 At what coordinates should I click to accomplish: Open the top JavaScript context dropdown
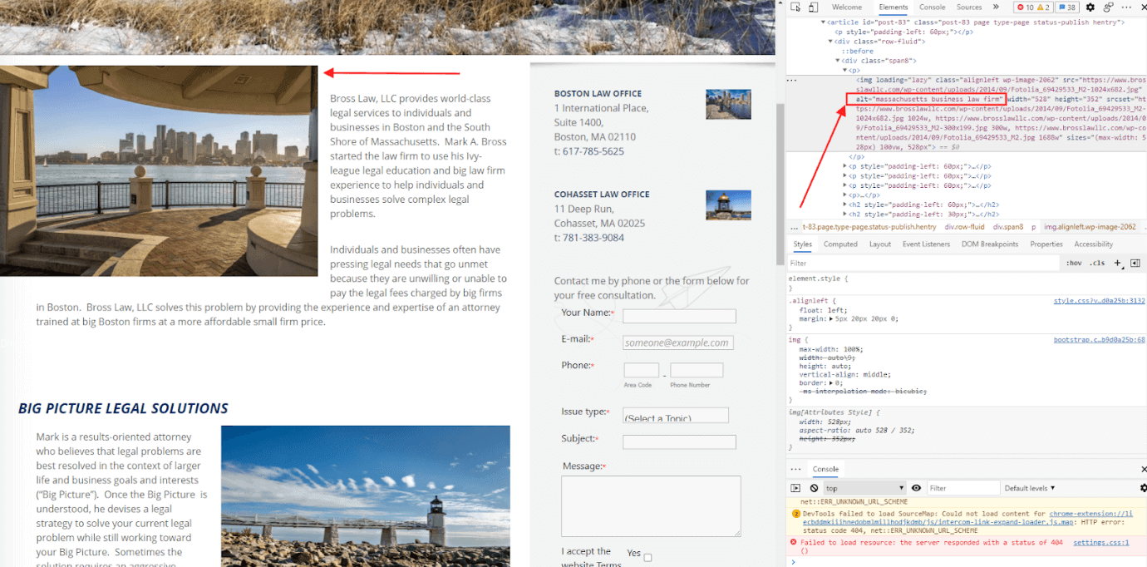point(864,488)
